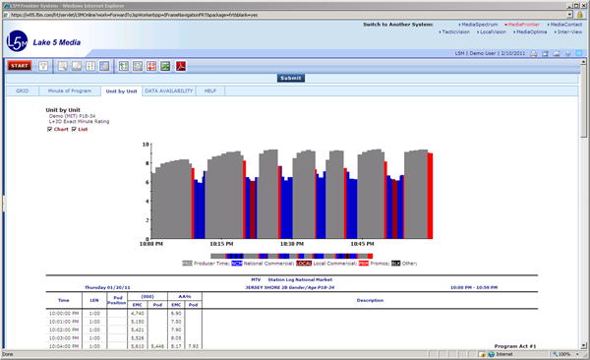Viewport: 590px width, 360px height.
Task: Open the HELP tab
Action: coord(210,90)
